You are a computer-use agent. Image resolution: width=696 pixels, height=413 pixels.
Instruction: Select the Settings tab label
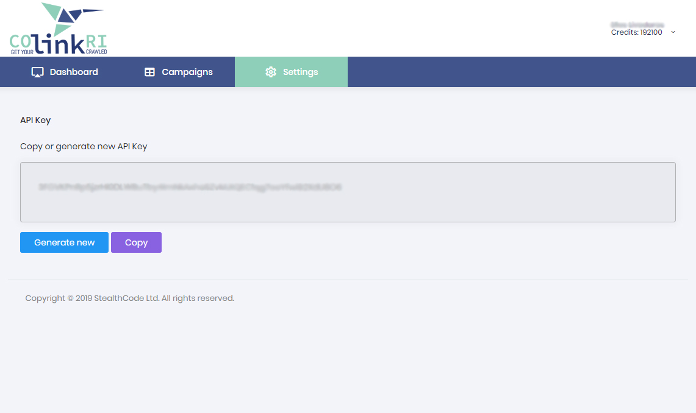[x=300, y=72]
